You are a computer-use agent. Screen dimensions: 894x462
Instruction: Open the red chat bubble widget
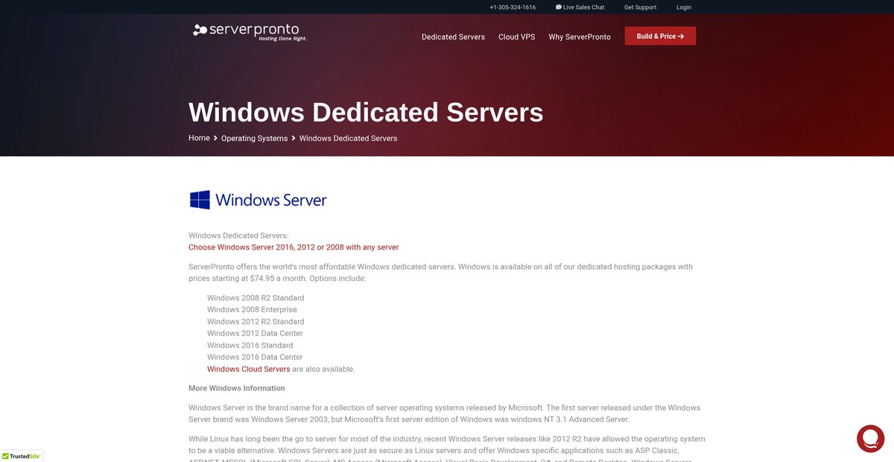point(870,439)
